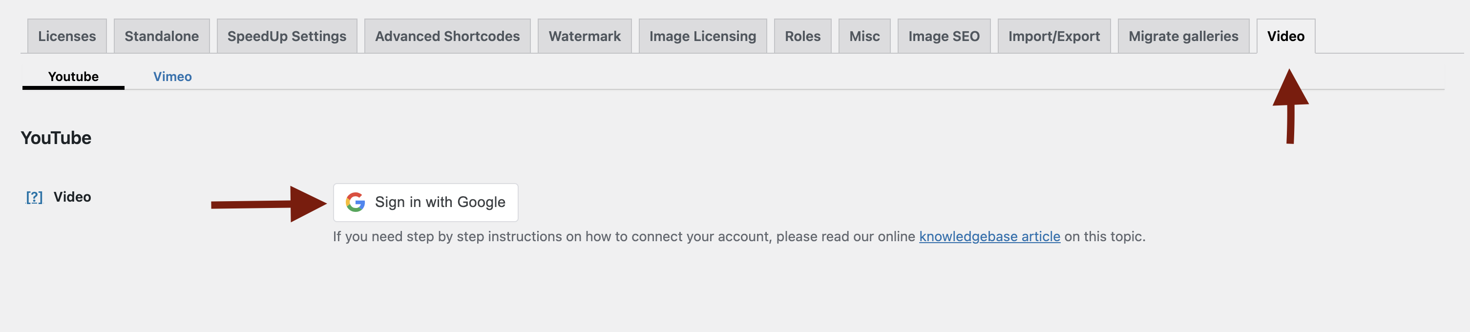The width and height of the screenshot is (1470, 332).
Task: Click the YouTube section heading
Action: pos(56,138)
